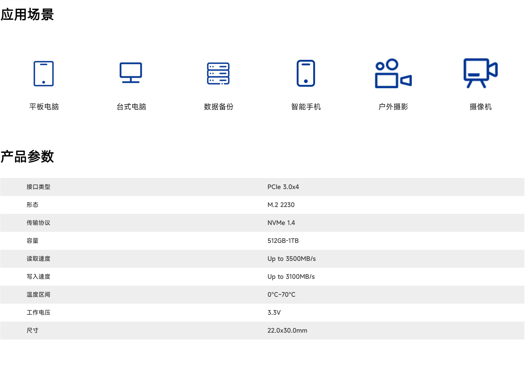Click the 22.0x30.0mm dimension value
525x379 pixels.
(x=287, y=331)
